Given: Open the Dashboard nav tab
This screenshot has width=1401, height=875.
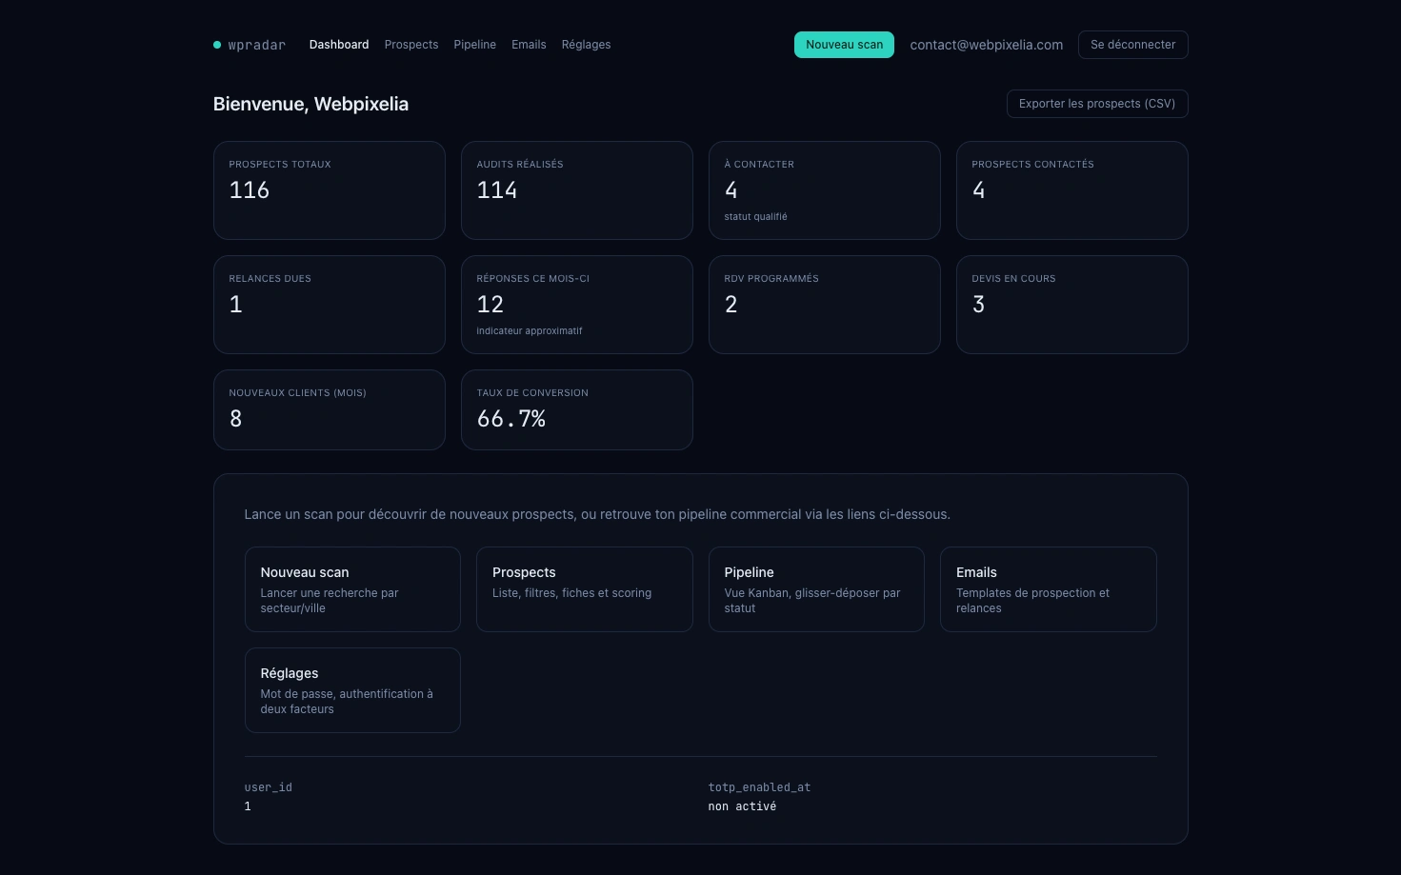Looking at the screenshot, I should pyautogui.click(x=339, y=45).
